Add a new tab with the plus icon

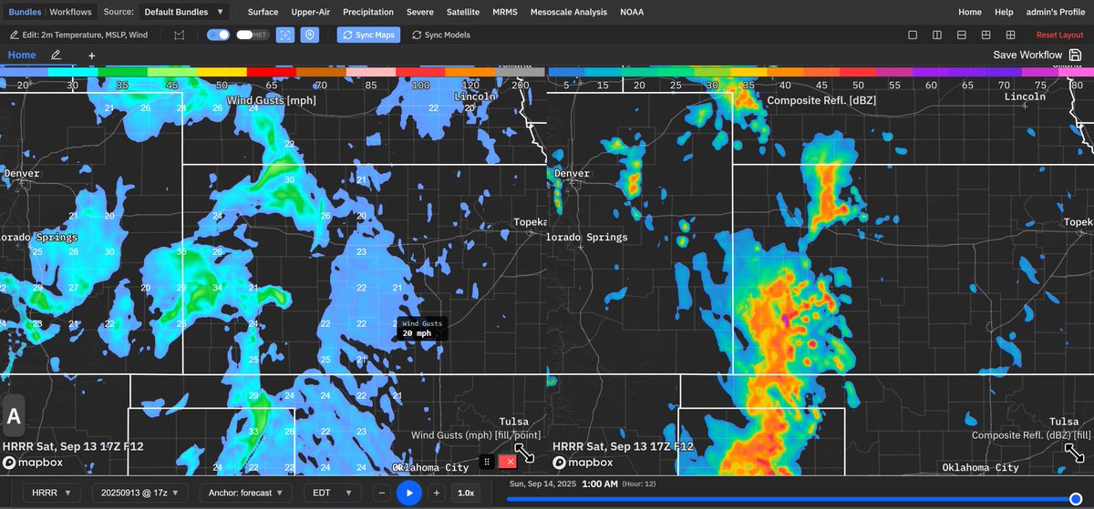point(91,56)
